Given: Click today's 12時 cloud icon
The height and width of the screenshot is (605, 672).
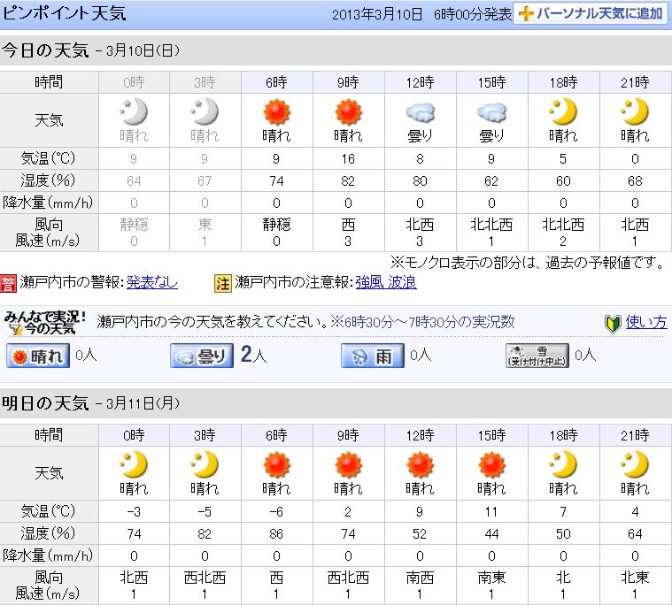Looking at the screenshot, I should (420, 112).
